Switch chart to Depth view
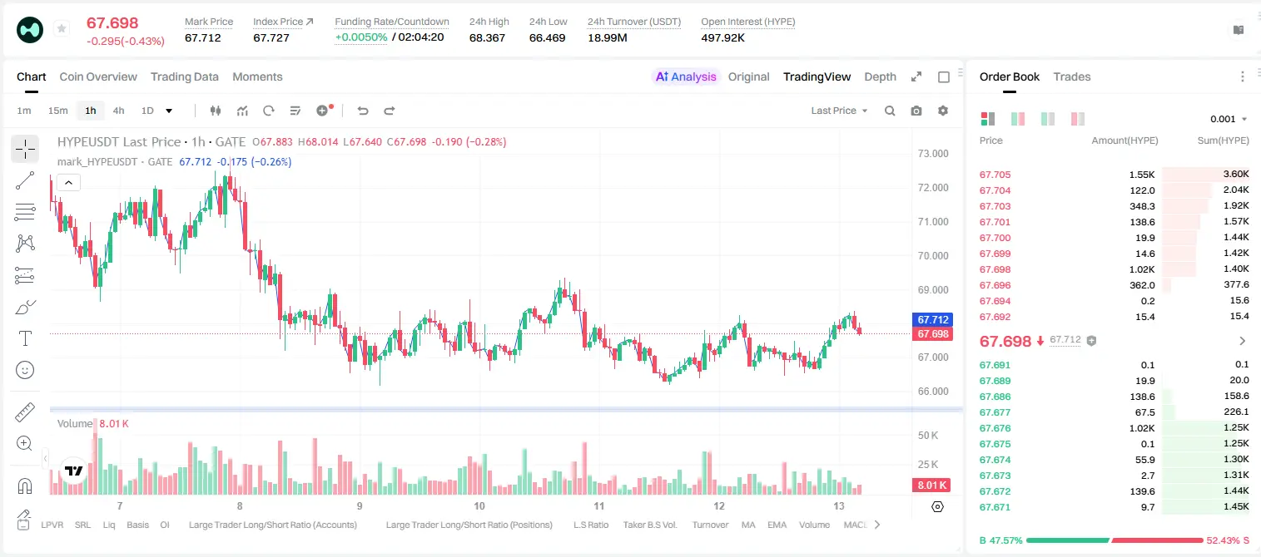 pos(880,76)
